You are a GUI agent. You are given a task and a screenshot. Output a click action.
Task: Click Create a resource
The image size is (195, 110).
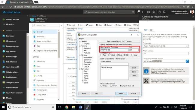click(12, 19)
